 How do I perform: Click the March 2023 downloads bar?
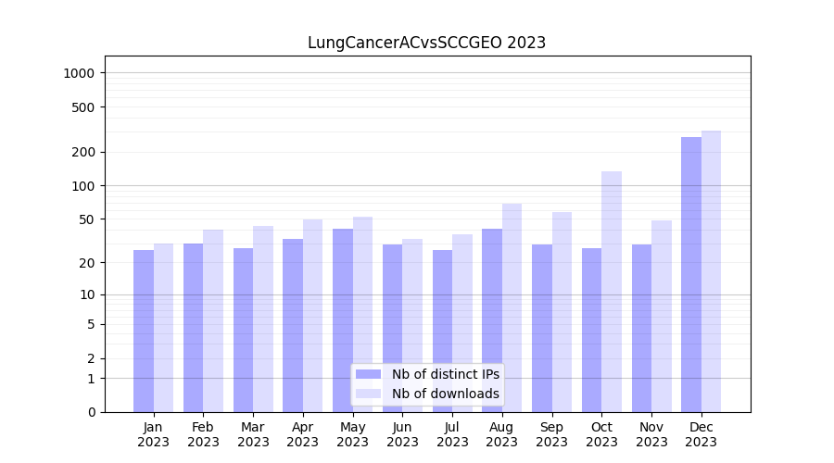point(263,319)
